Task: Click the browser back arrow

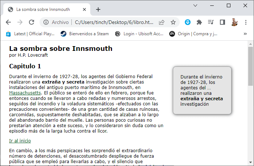Action: point(8,22)
